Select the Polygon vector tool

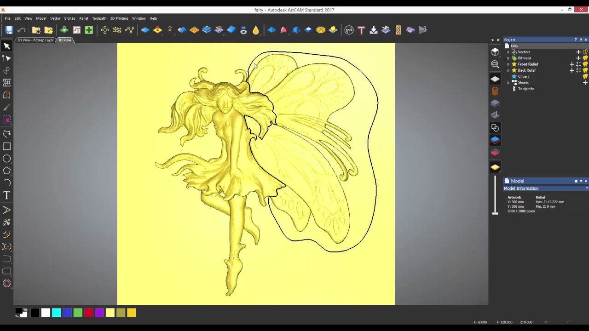7,171
